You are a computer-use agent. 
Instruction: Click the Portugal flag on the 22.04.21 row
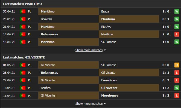[x=22, y=80]
